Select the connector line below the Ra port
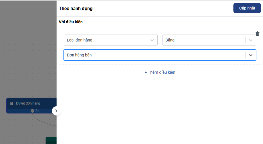Image resolution: width=263 pixels, height=144 pixels. (43, 122)
